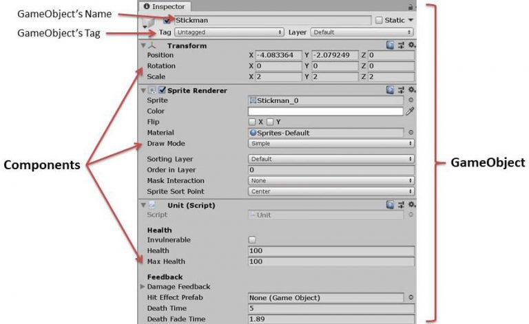This screenshot has width=529, height=324.
Task: Click the Transform help book icon
Action: [391, 45]
